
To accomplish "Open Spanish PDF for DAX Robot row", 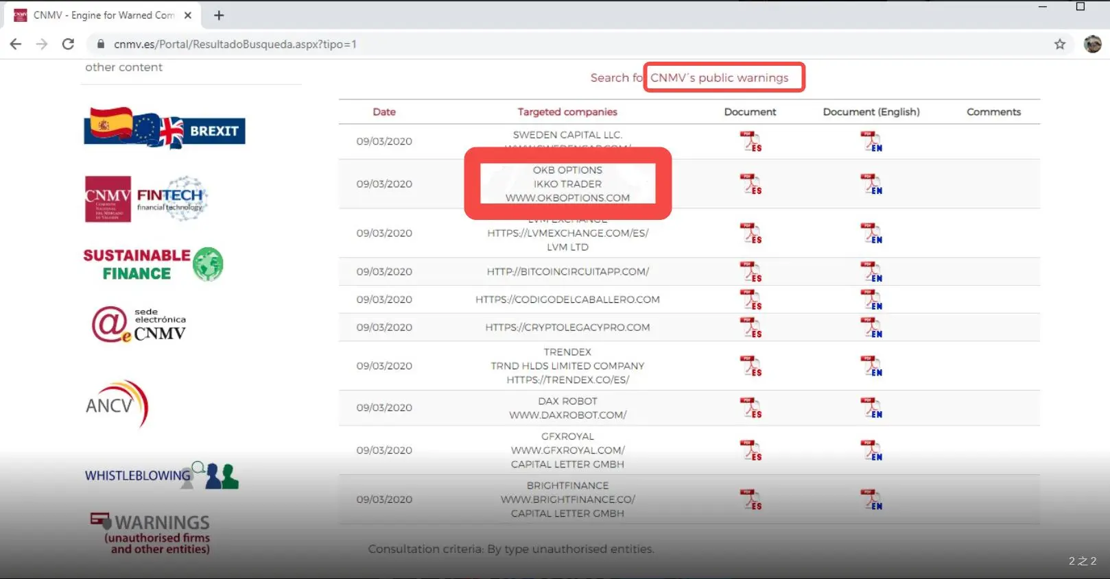I will point(751,408).
